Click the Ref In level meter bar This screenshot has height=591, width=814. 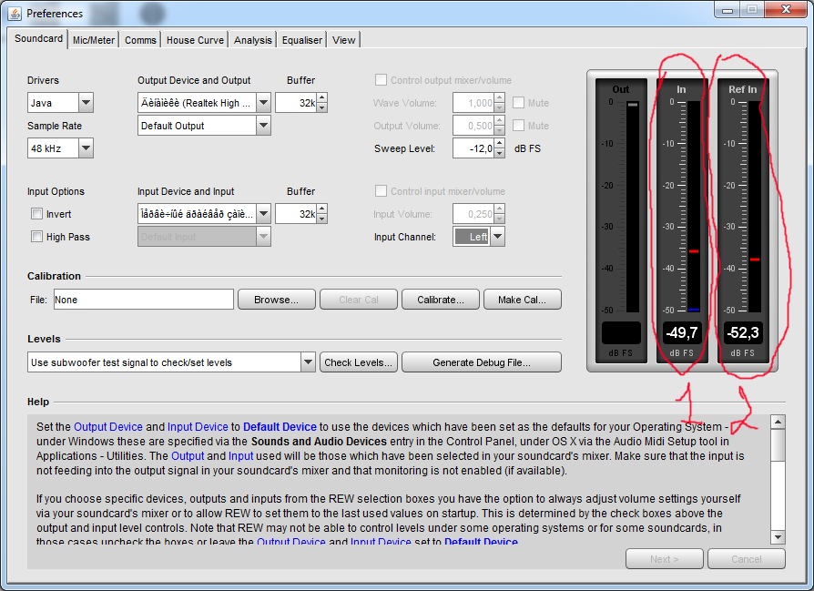click(x=755, y=207)
